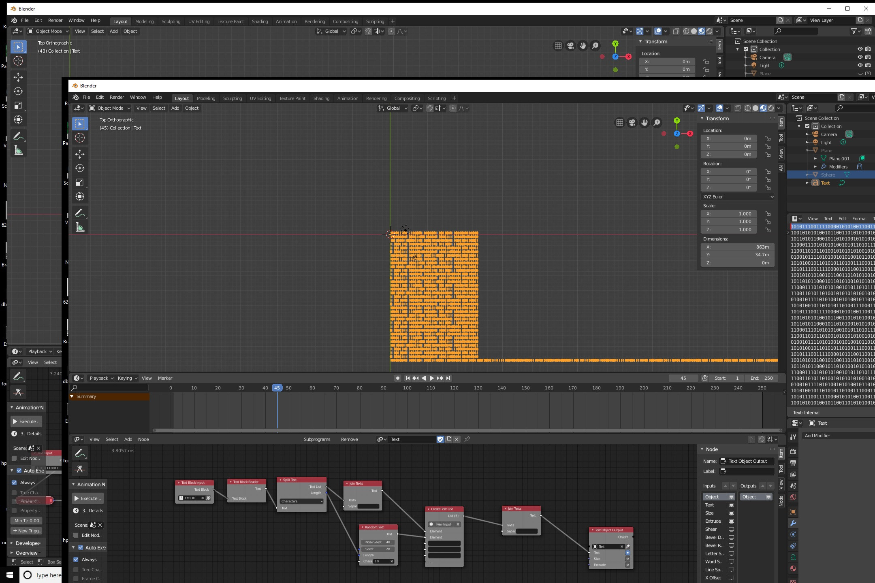Select the Rotate tool in back window toolbar
Screen dimensions: 875x583
point(18,91)
